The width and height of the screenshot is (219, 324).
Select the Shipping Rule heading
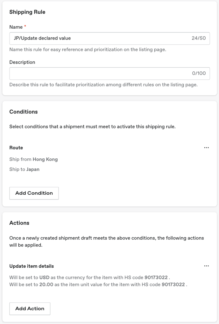coord(27,12)
